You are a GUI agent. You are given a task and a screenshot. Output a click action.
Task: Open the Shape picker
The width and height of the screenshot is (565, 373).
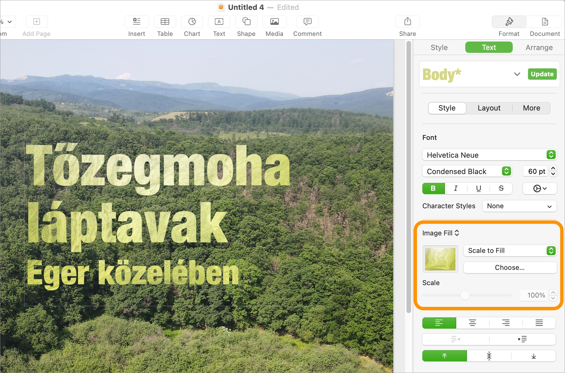point(246,22)
